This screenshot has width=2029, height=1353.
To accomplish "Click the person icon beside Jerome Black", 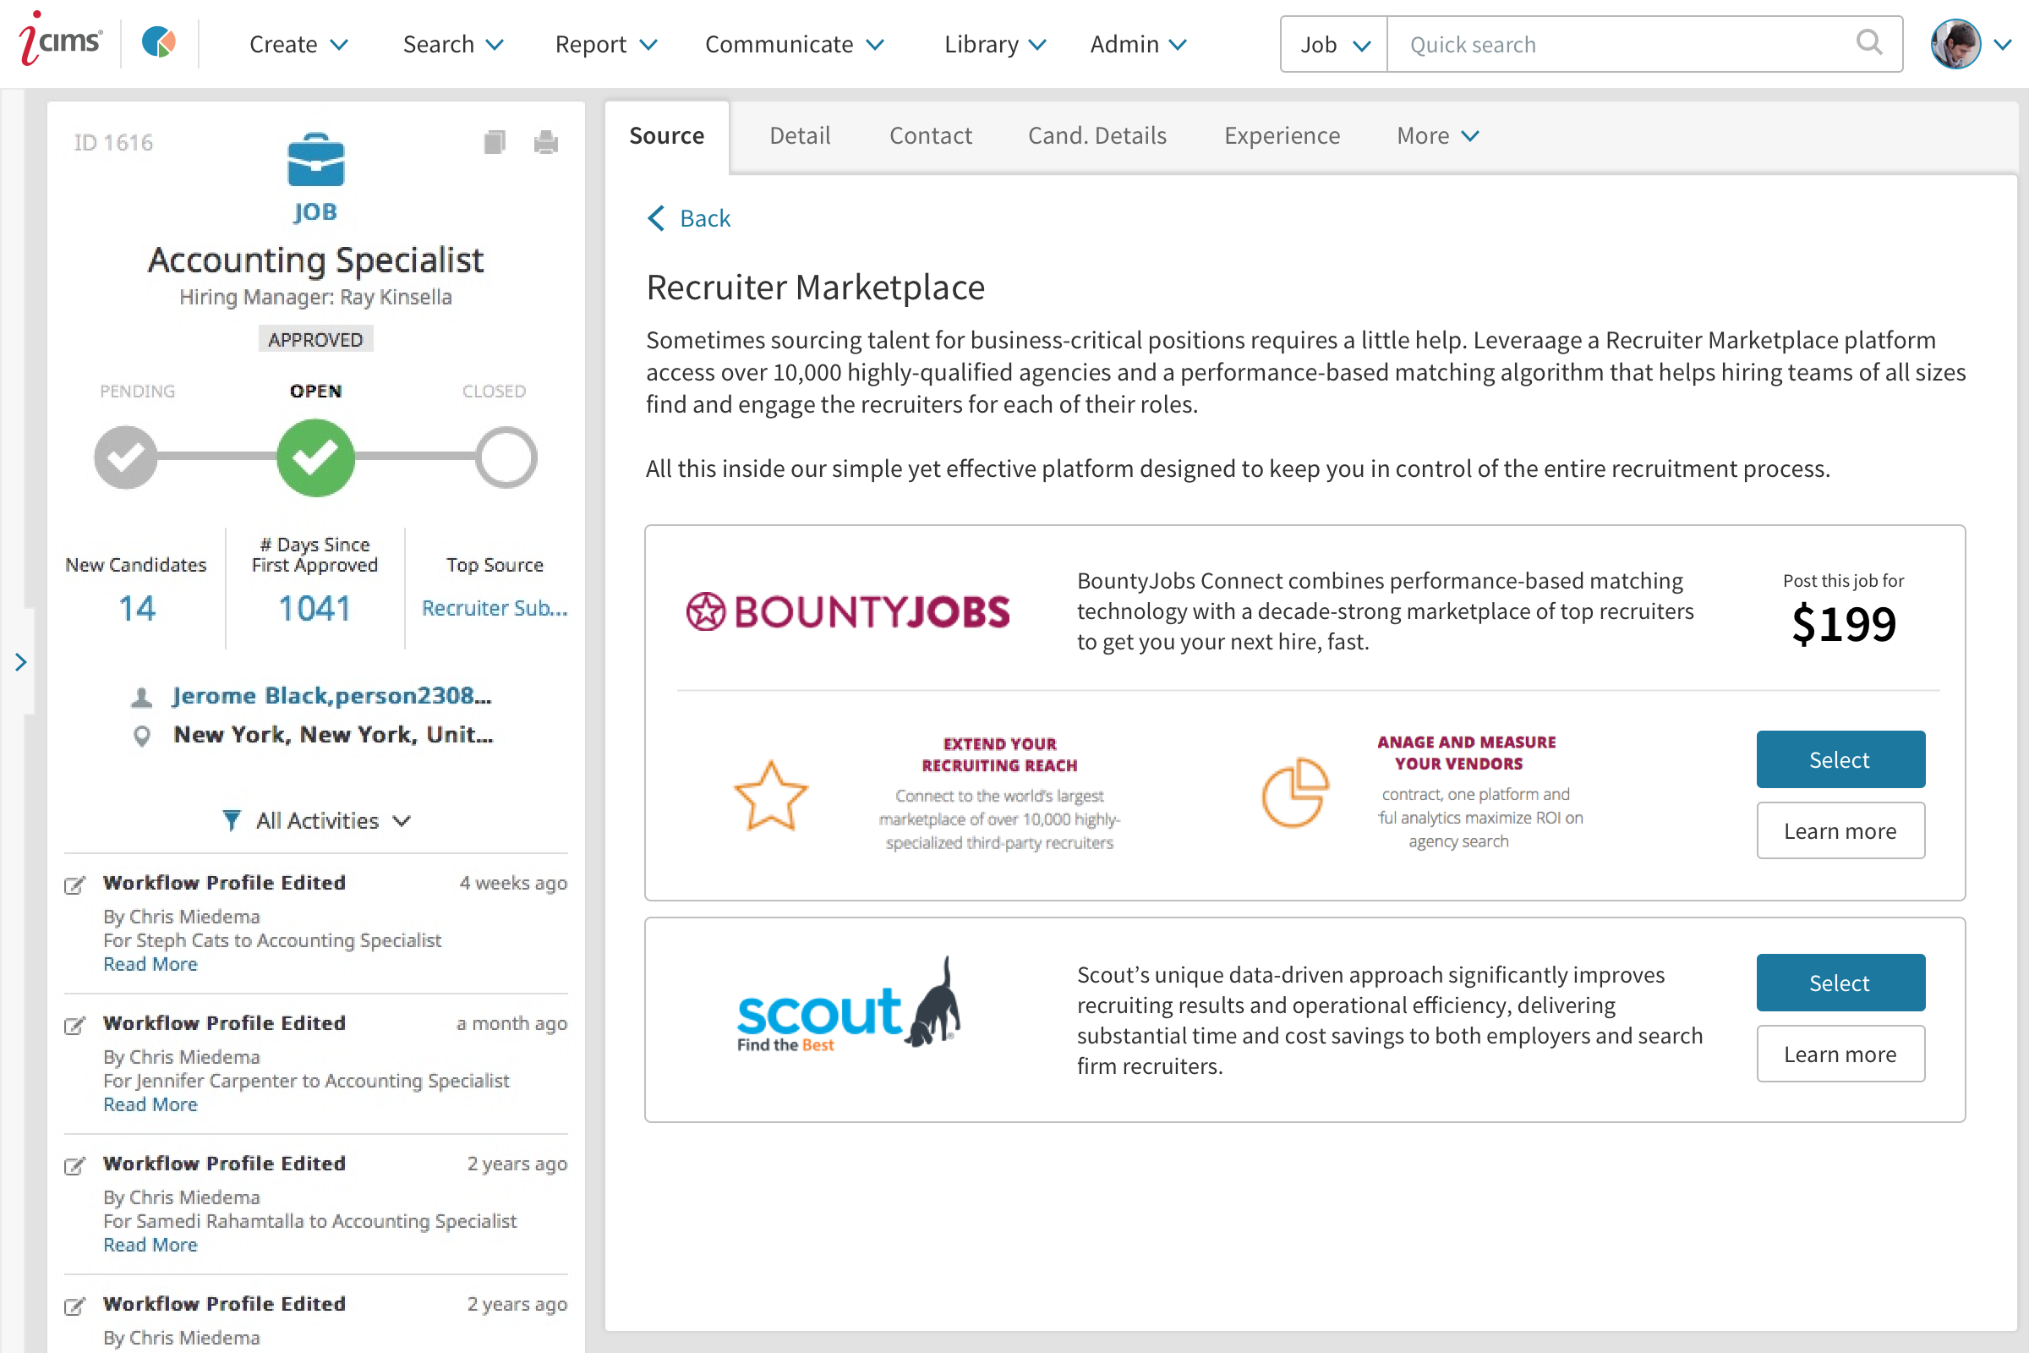I will pos(141,696).
